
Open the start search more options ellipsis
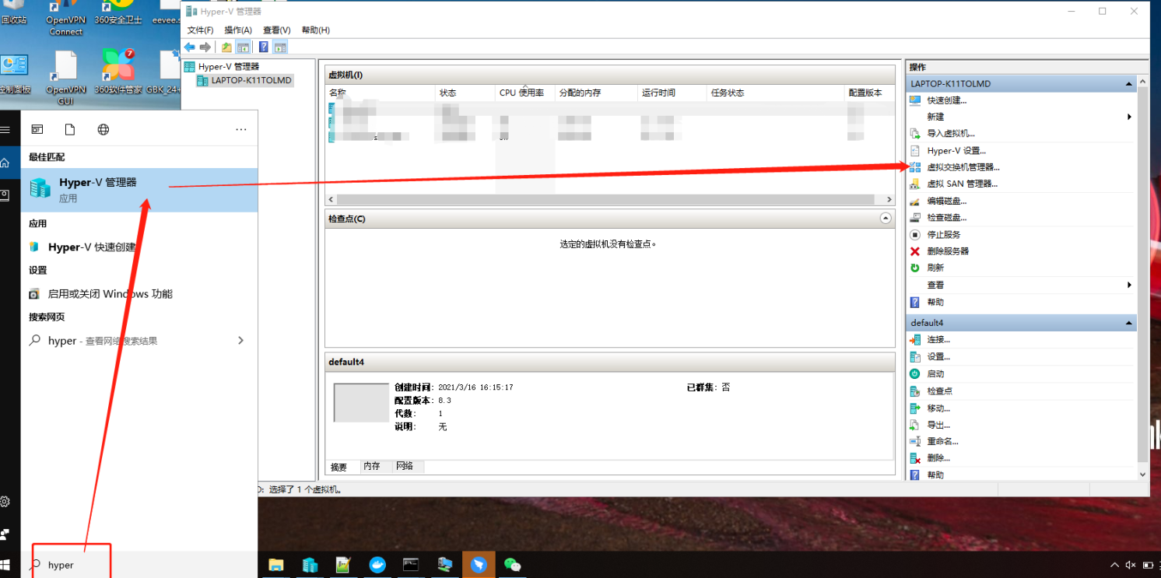(240, 130)
